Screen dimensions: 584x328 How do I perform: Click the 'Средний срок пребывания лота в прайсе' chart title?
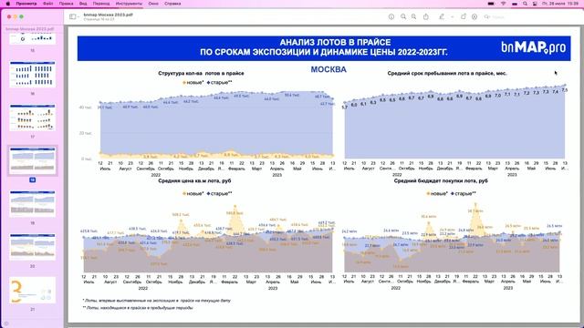coord(447,73)
